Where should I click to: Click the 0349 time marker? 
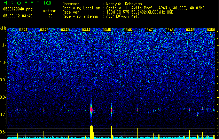point(190,30)
